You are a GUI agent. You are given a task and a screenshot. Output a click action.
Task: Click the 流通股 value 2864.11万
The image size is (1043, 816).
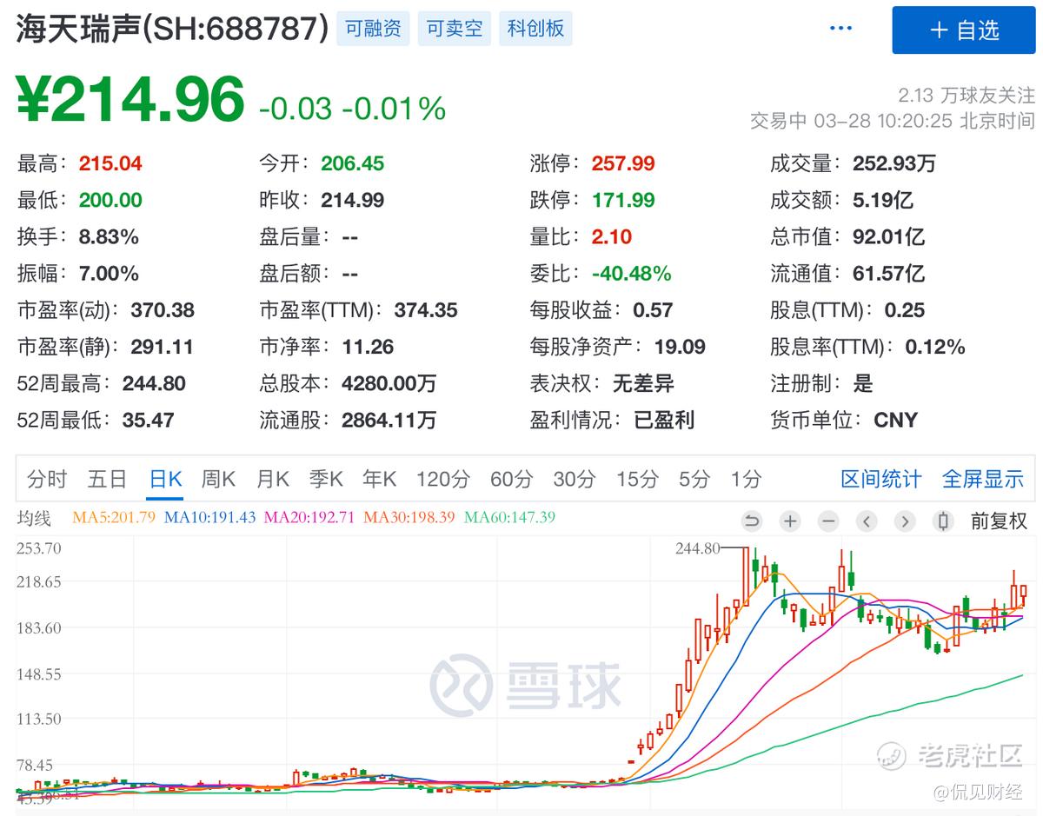click(x=389, y=420)
